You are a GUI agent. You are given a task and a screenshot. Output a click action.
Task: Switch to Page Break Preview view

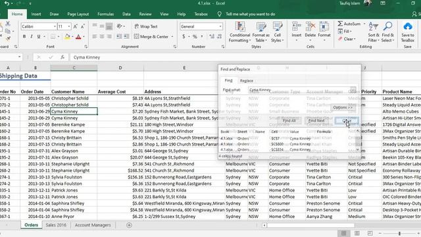[x=370, y=233]
